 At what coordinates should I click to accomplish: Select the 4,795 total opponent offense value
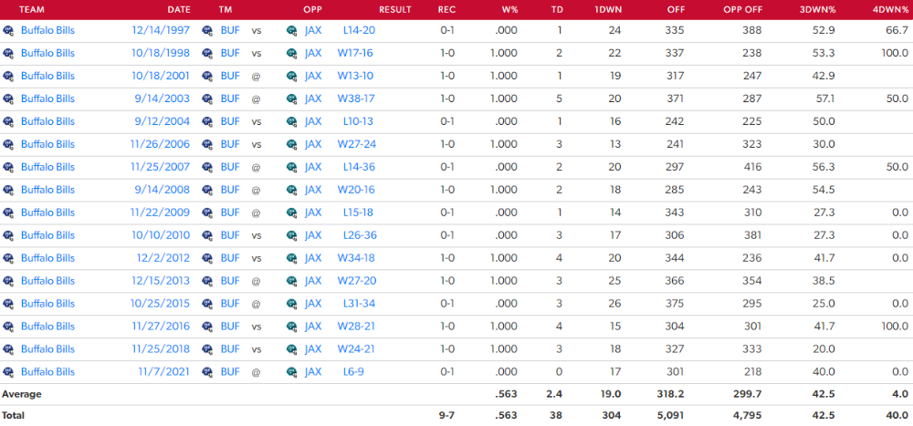[748, 416]
